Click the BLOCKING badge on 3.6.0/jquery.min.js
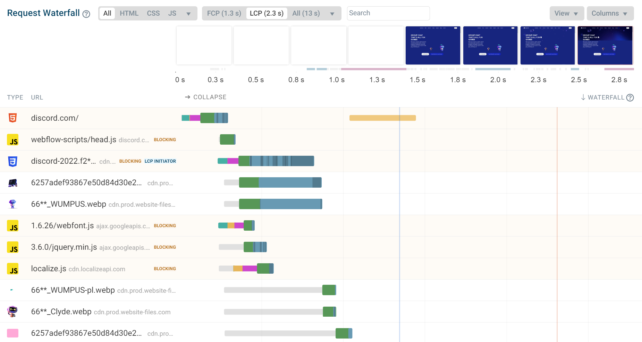Screen dimensions: 642x342 tap(165, 247)
